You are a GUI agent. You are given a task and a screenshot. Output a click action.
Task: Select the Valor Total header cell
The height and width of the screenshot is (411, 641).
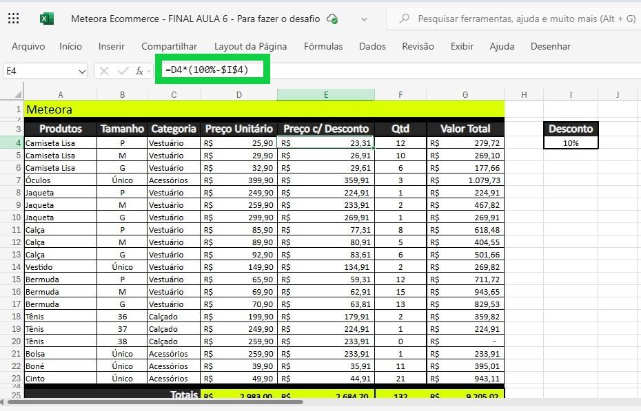[465, 129]
